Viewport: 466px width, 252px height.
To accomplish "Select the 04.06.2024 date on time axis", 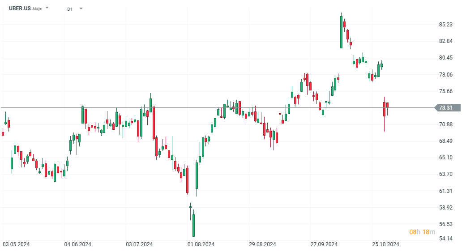I will click(x=78, y=244).
